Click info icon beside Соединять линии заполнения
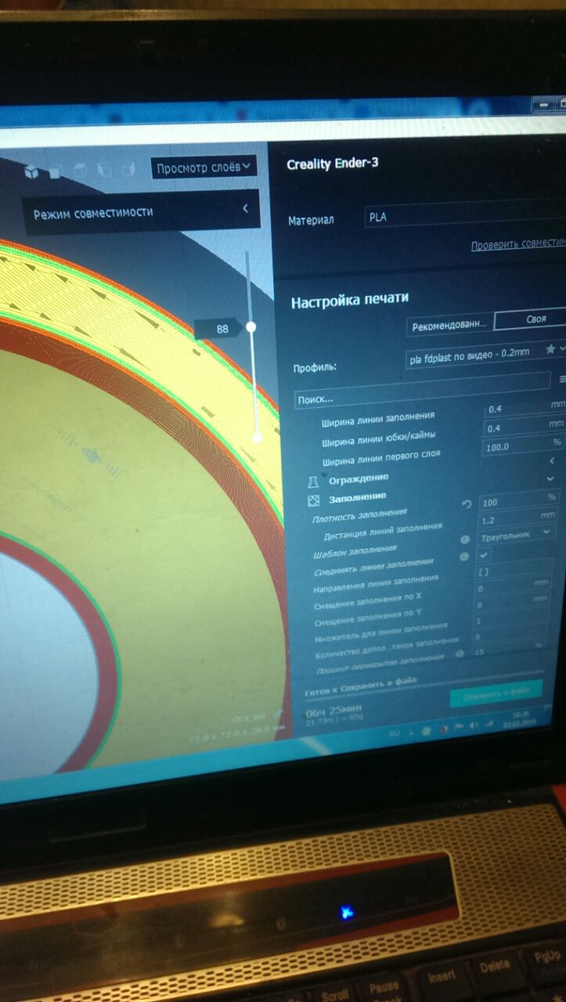Image resolution: width=566 pixels, height=1002 pixels. (463, 557)
